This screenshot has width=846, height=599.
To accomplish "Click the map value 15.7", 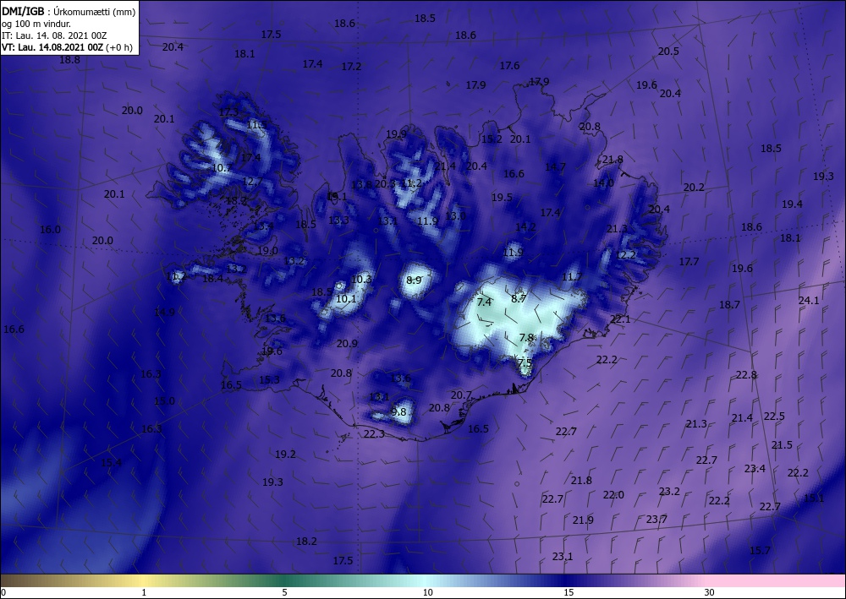I will [x=761, y=551].
